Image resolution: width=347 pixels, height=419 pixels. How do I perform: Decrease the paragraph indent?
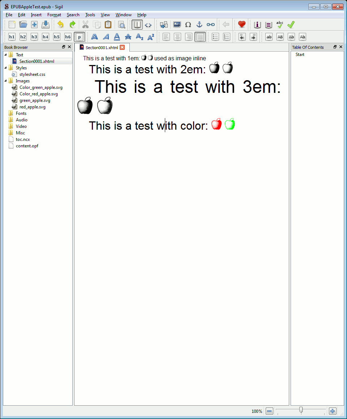click(242, 37)
